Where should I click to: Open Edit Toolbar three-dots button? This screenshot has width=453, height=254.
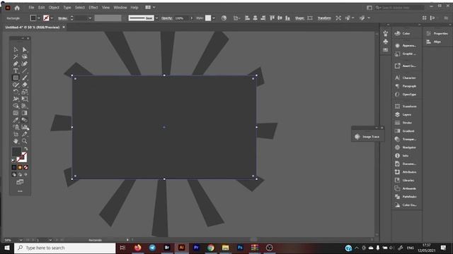(x=20, y=191)
